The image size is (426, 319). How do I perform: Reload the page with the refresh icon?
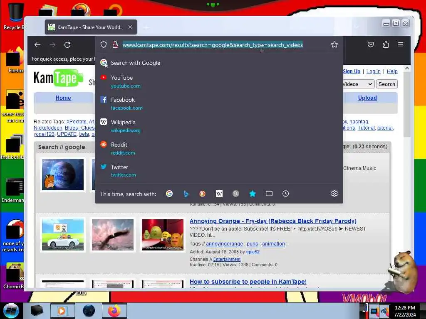[x=67, y=45]
